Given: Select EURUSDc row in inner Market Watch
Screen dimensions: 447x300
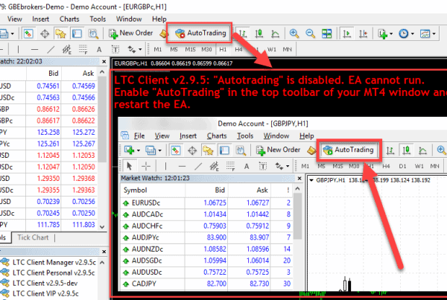Looking at the screenshot, I should click(206, 202).
